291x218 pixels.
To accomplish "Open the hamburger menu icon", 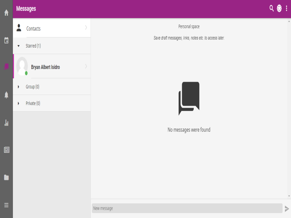I will coord(6,205).
